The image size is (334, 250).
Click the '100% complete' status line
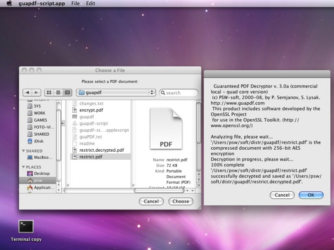pyautogui.click(x=227, y=165)
